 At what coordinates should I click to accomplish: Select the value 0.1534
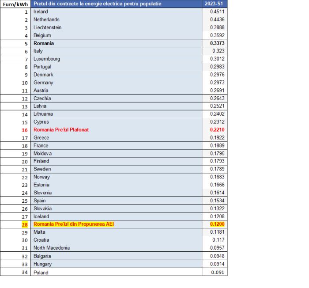[x=217, y=201]
